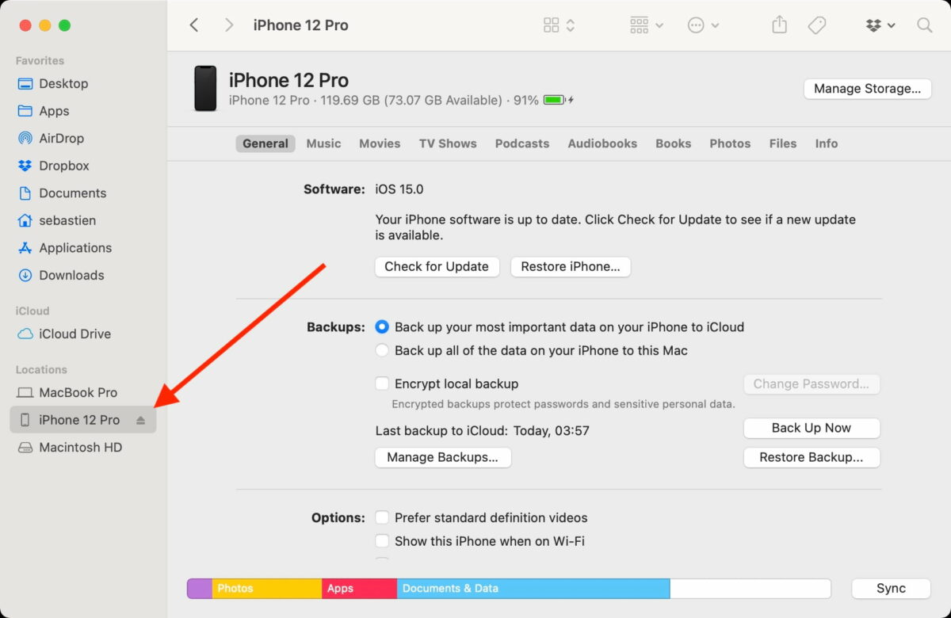This screenshot has height=618, width=951.
Task: Open the Dropbox toolbar dropdown
Action: [880, 25]
